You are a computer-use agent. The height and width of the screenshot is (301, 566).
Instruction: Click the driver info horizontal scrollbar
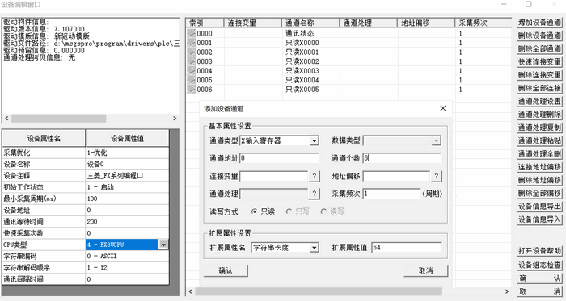[x=58, y=119]
